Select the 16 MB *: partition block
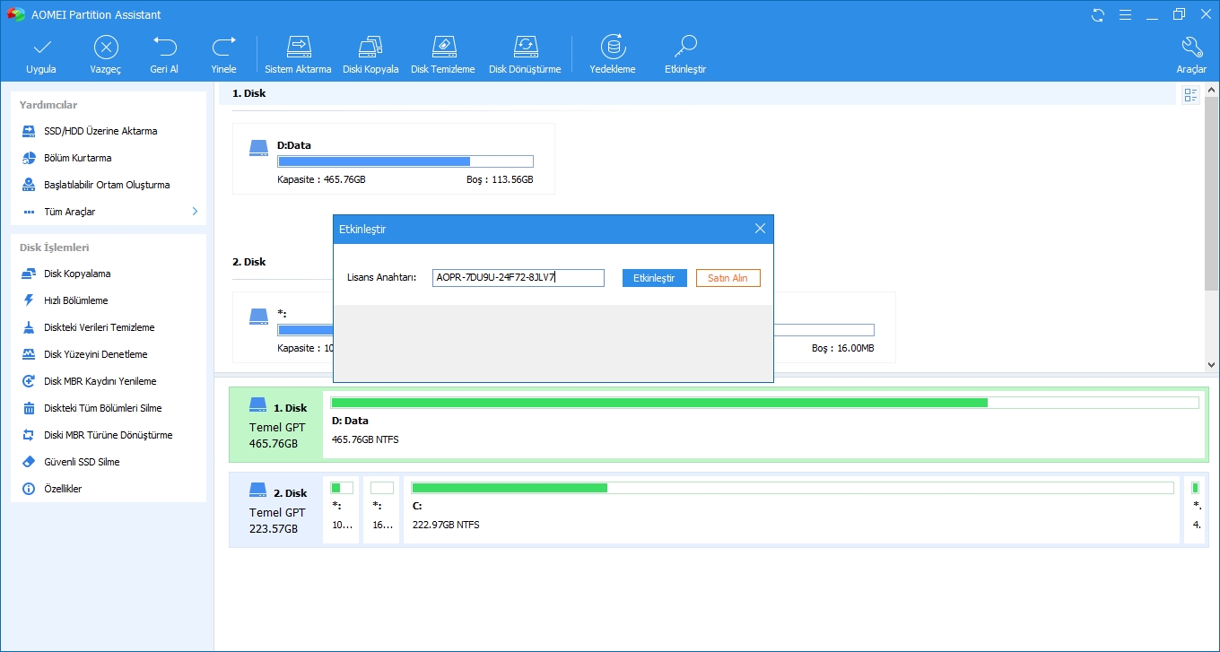1220x652 pixels. pyautogui.click(x=381, y=509)
